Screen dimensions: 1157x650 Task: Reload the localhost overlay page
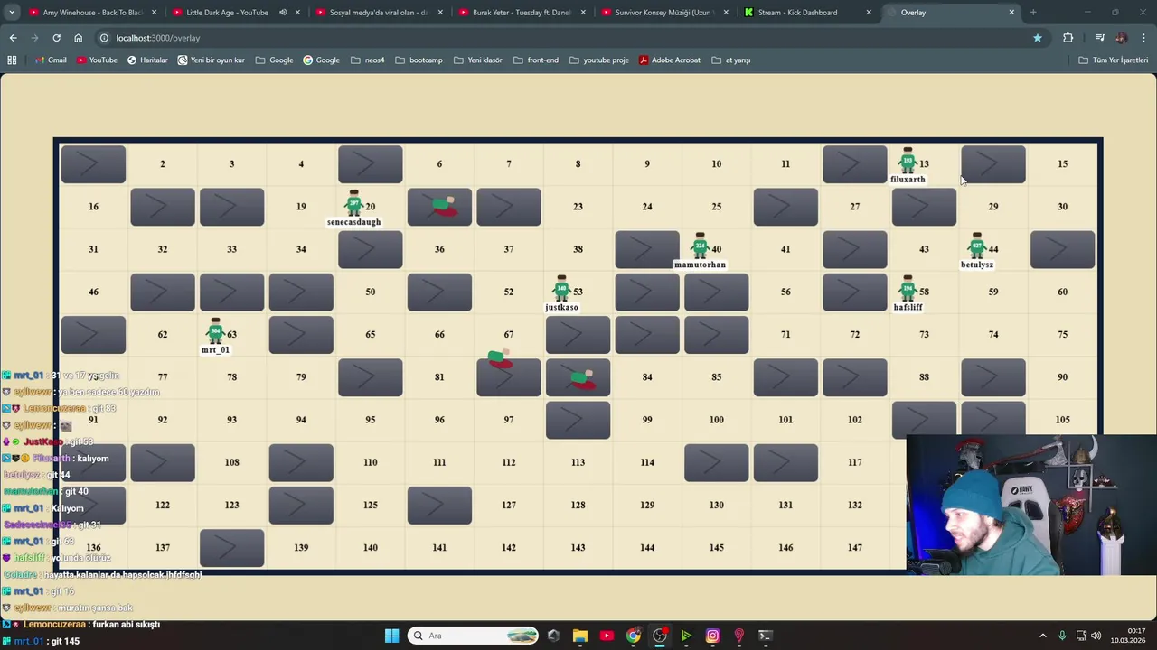(56, 38)
